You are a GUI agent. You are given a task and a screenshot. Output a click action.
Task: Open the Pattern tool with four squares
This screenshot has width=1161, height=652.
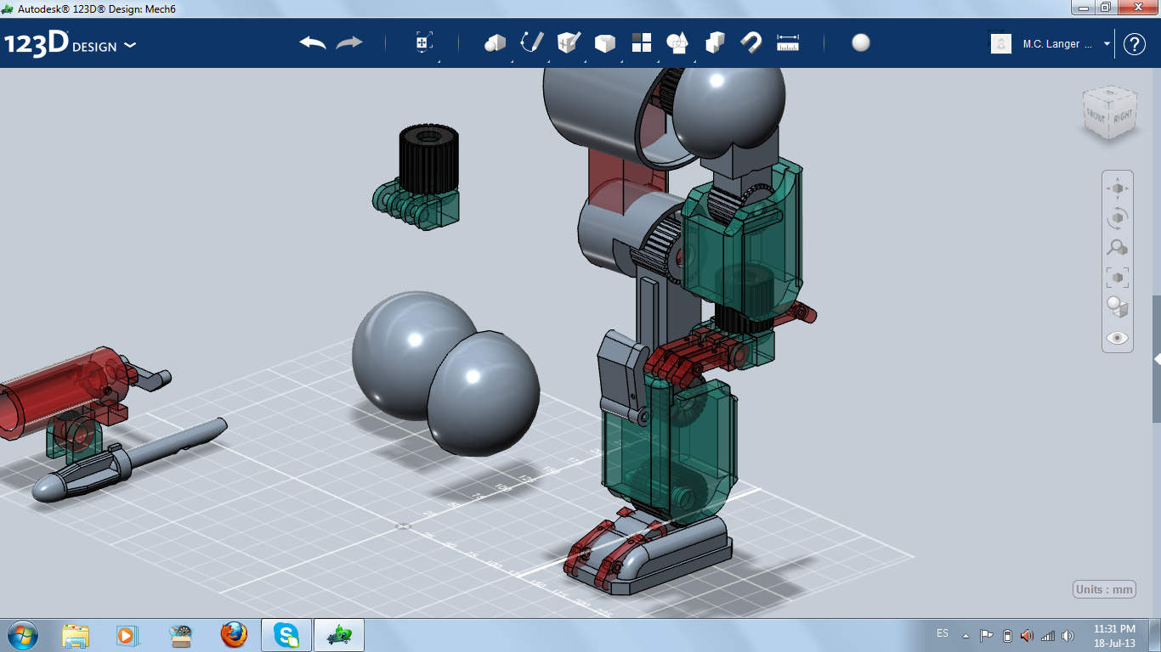642,43
